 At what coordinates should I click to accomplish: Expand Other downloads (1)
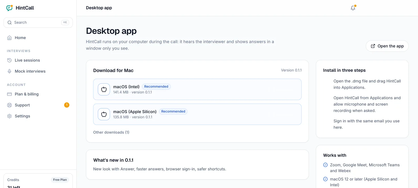click(x=111, y=132)
